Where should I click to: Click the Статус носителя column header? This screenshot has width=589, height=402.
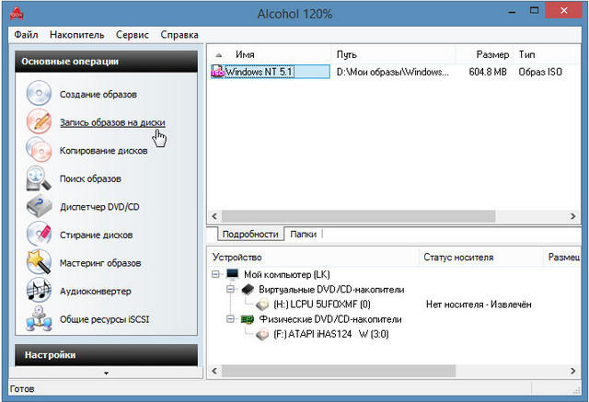click(480, 258)
